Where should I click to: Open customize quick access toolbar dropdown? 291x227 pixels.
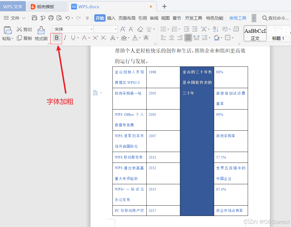(x=87, y=18)
